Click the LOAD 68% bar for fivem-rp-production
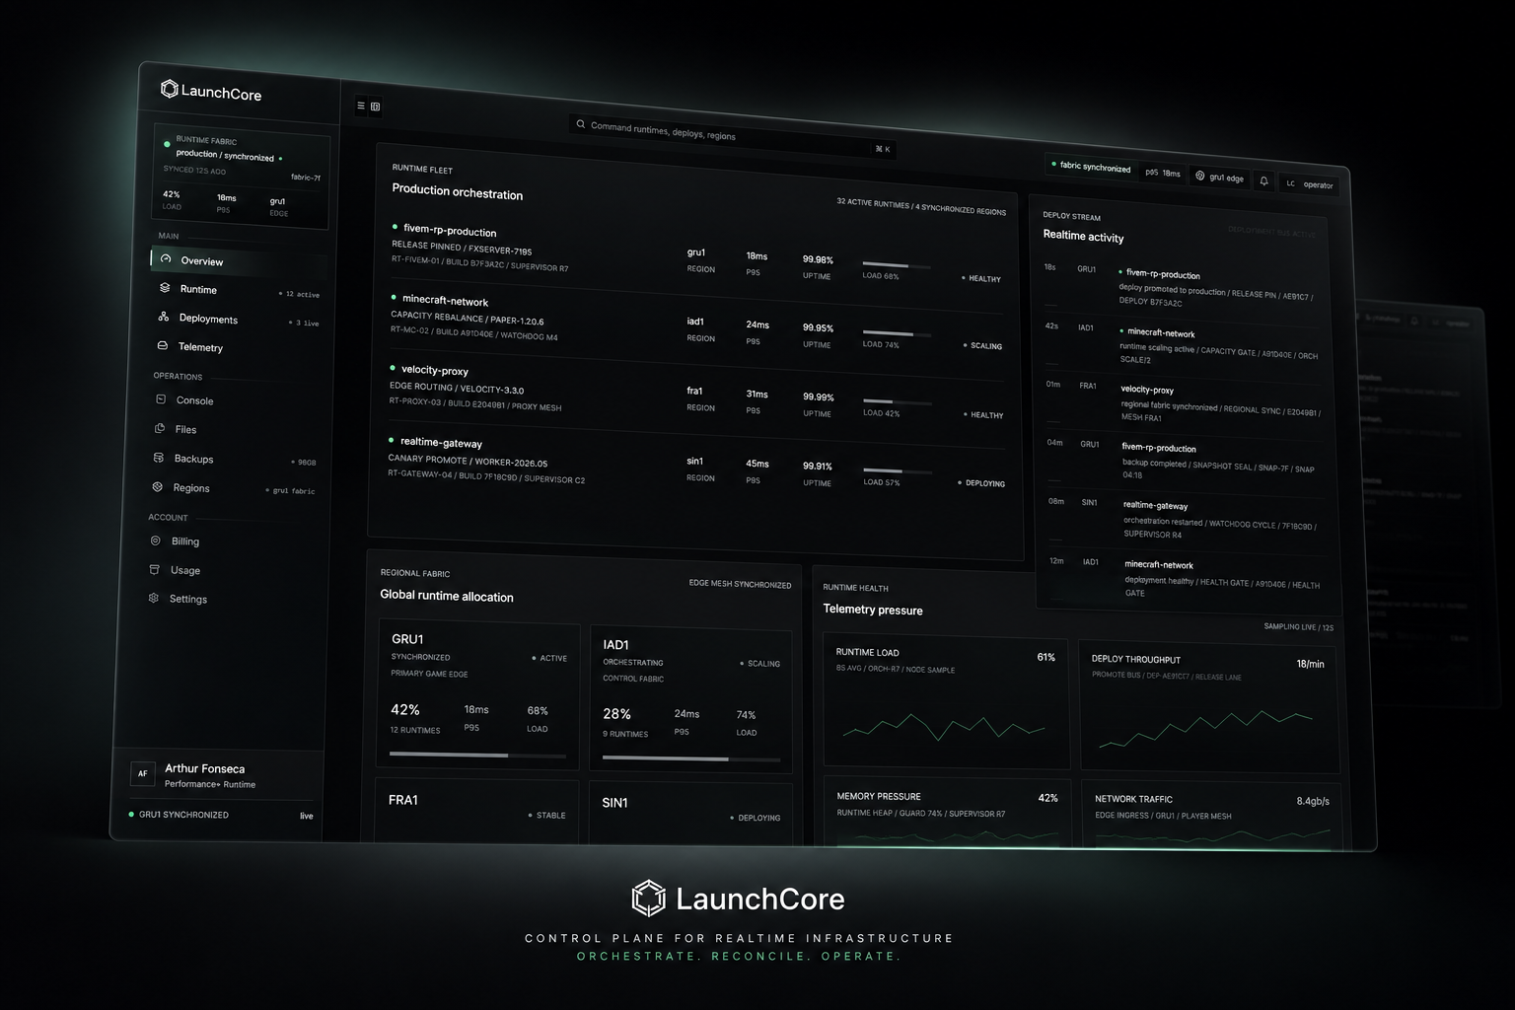 tap(898, 265)
